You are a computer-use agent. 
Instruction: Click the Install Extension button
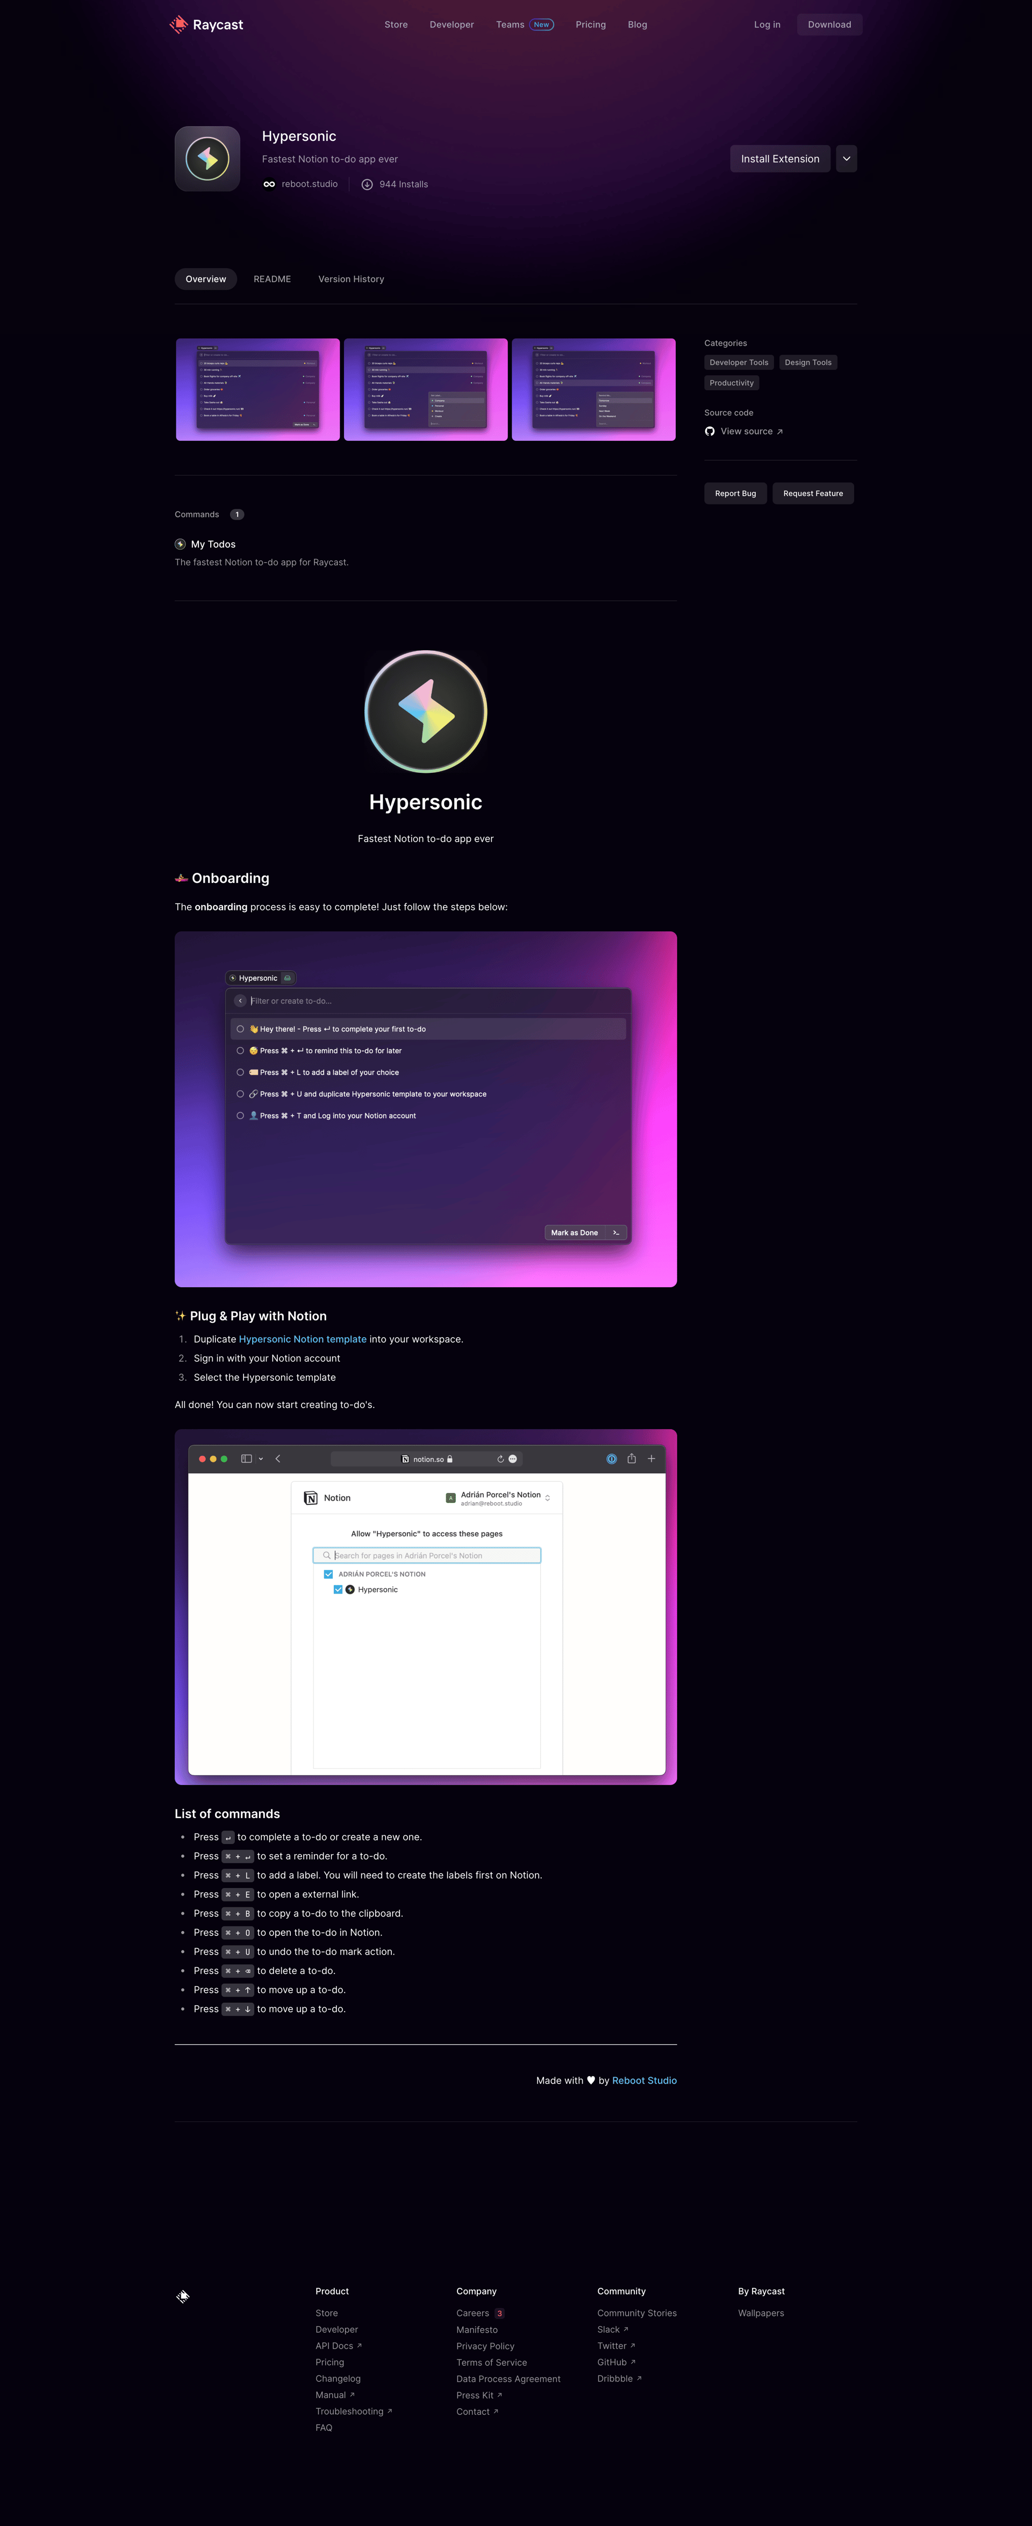(x=780, y=158)
